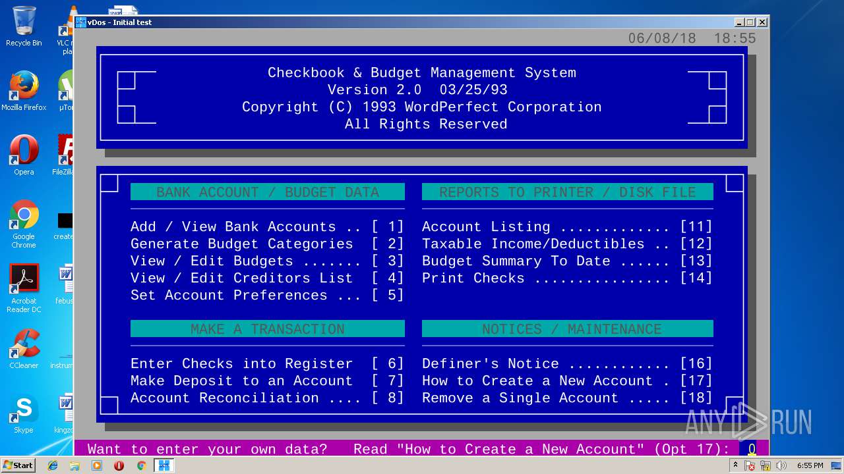
Task: Select View / Edit Creditors List option
Action: (267, 278)
